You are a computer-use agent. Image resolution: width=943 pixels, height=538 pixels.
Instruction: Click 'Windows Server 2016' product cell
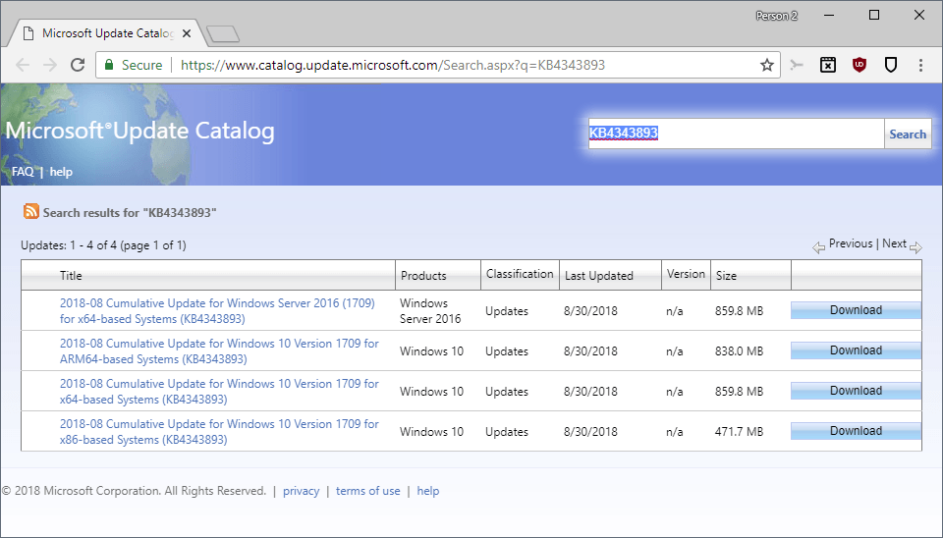coord(430,311)
